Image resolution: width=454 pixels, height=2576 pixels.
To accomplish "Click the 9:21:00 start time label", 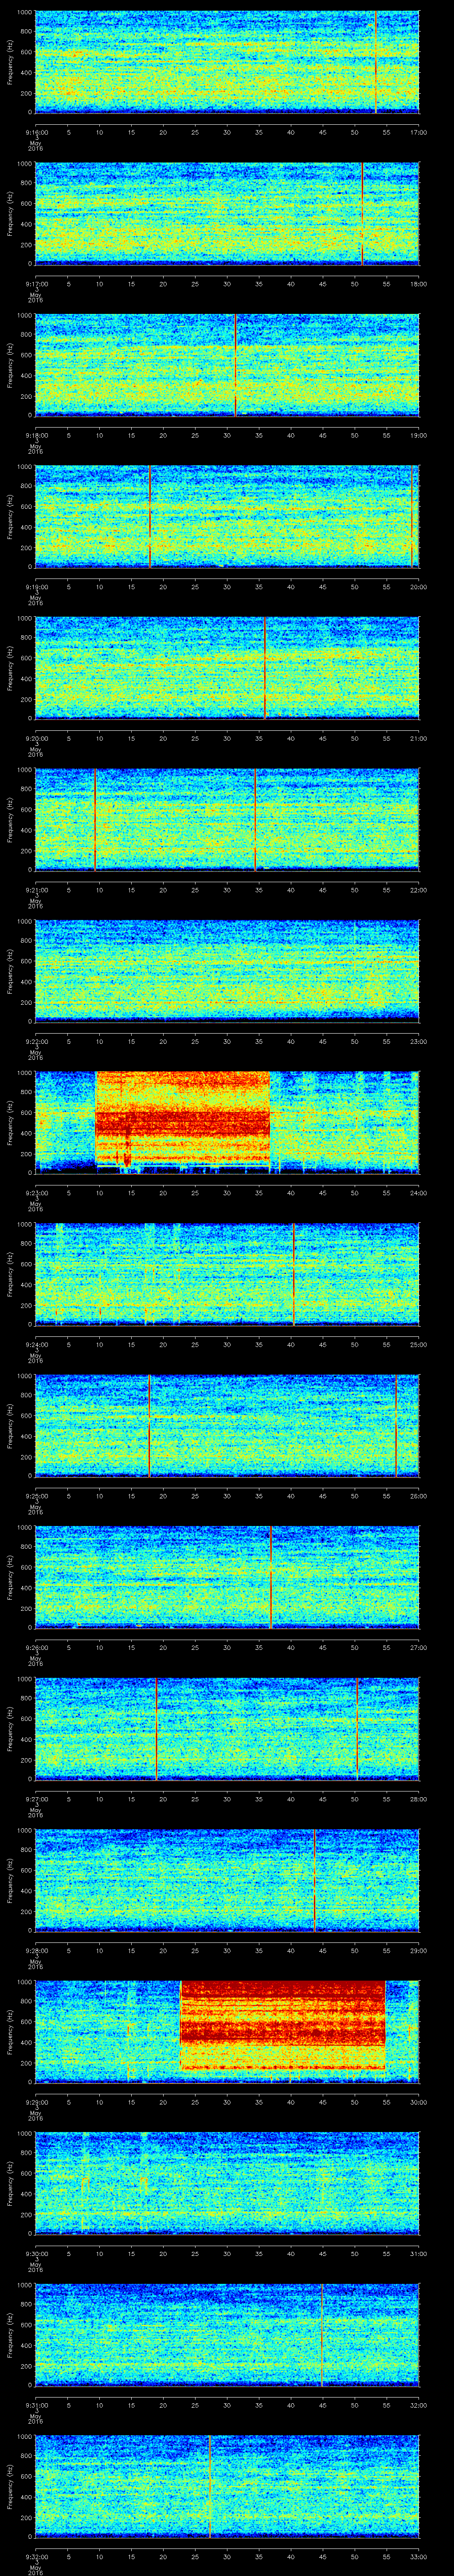I will point(36,890).
